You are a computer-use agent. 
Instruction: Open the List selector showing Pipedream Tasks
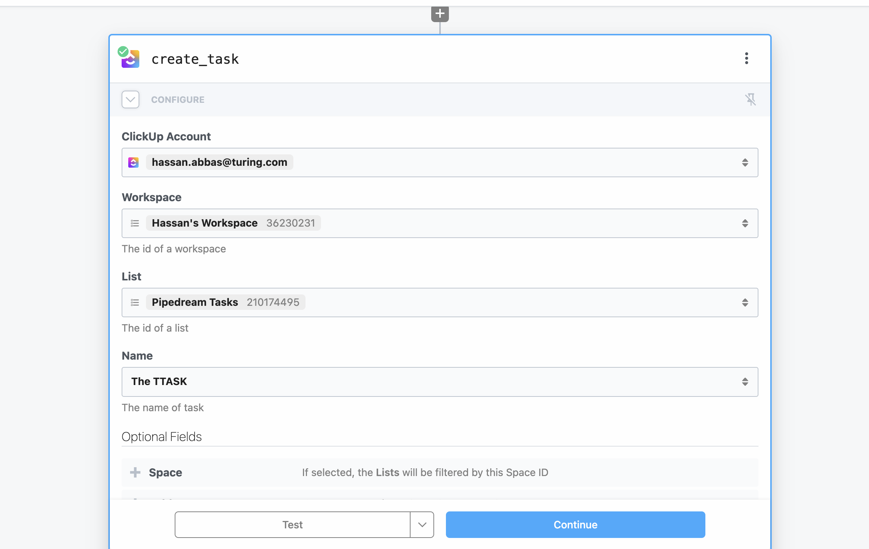coord(745,302)
